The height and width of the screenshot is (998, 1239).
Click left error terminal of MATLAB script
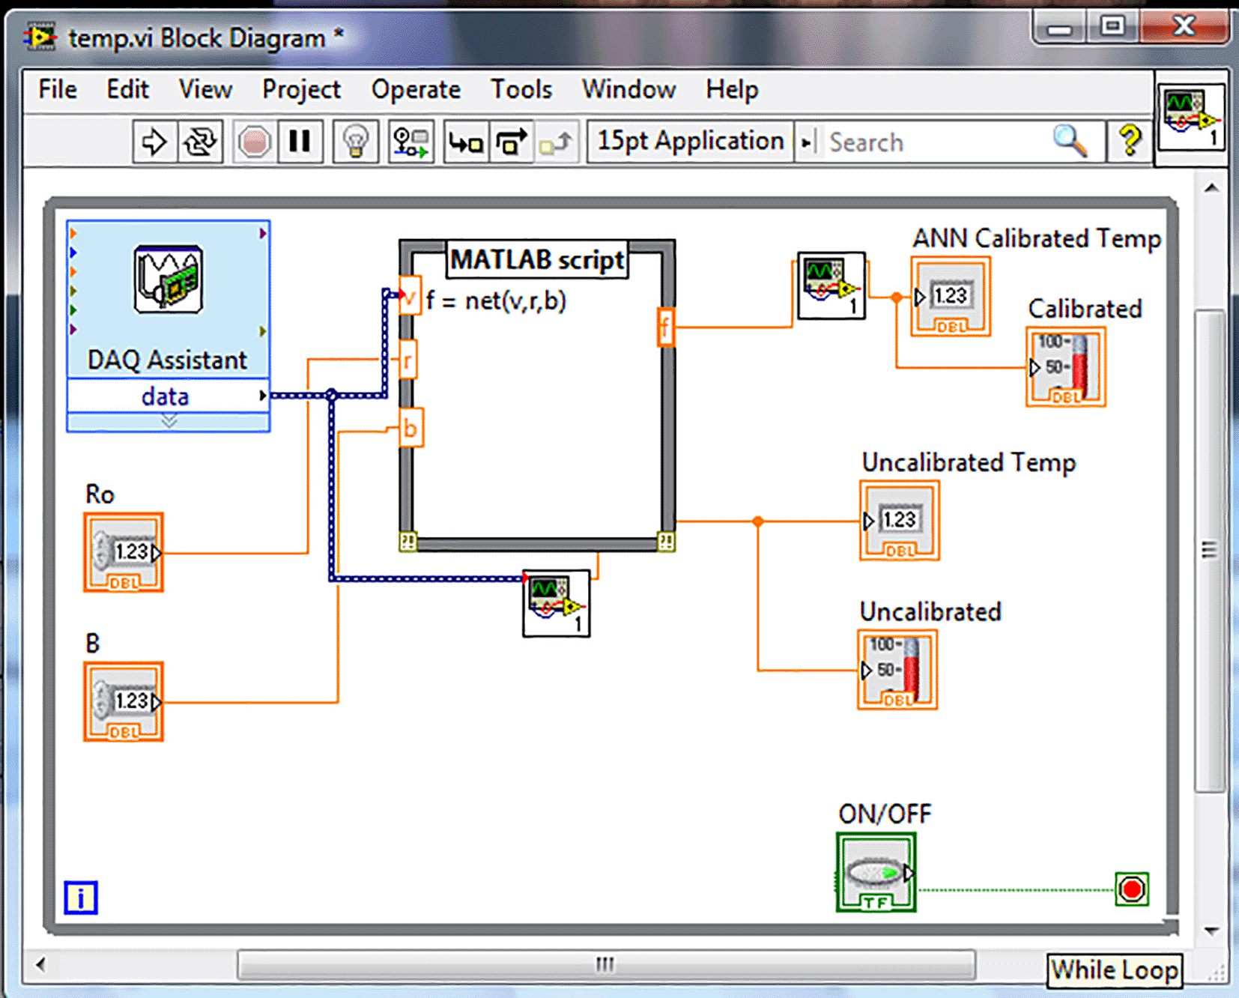click(408, 542)
